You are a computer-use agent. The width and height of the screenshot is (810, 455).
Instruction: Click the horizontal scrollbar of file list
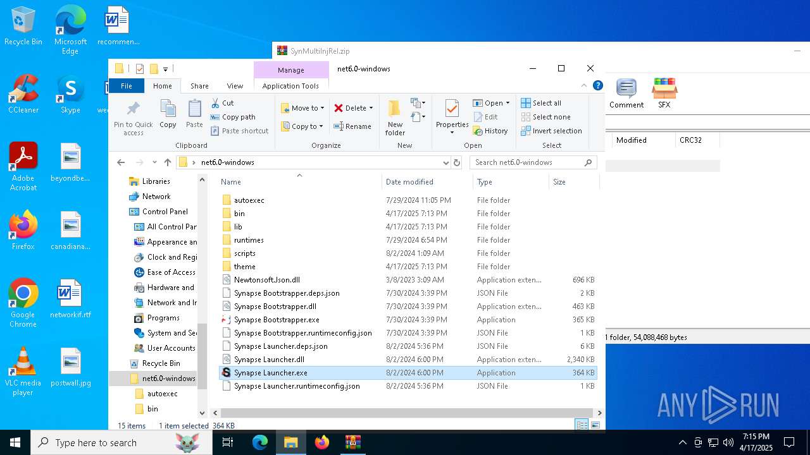click(x=406, y=413)
